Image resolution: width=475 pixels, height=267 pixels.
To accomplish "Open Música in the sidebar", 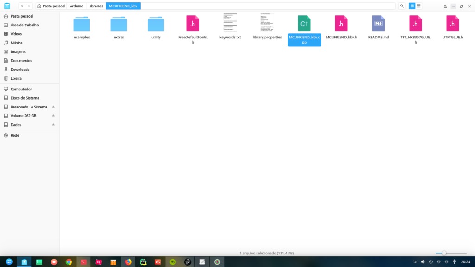I will point(30,43).
